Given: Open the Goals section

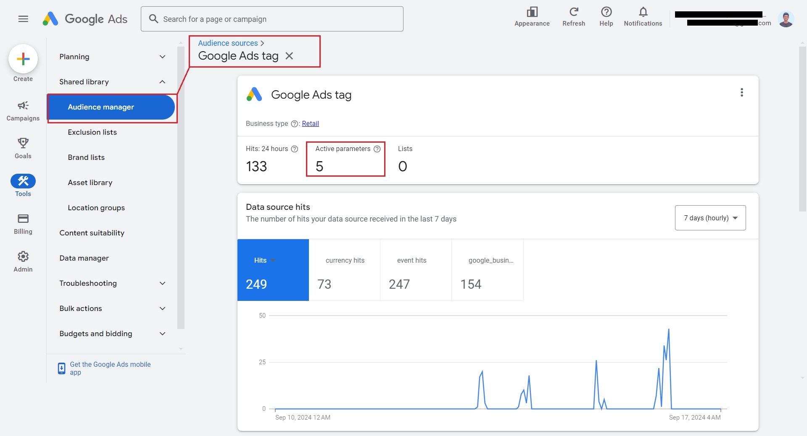Looking at the screenshot, I should [x=23, y=149].
